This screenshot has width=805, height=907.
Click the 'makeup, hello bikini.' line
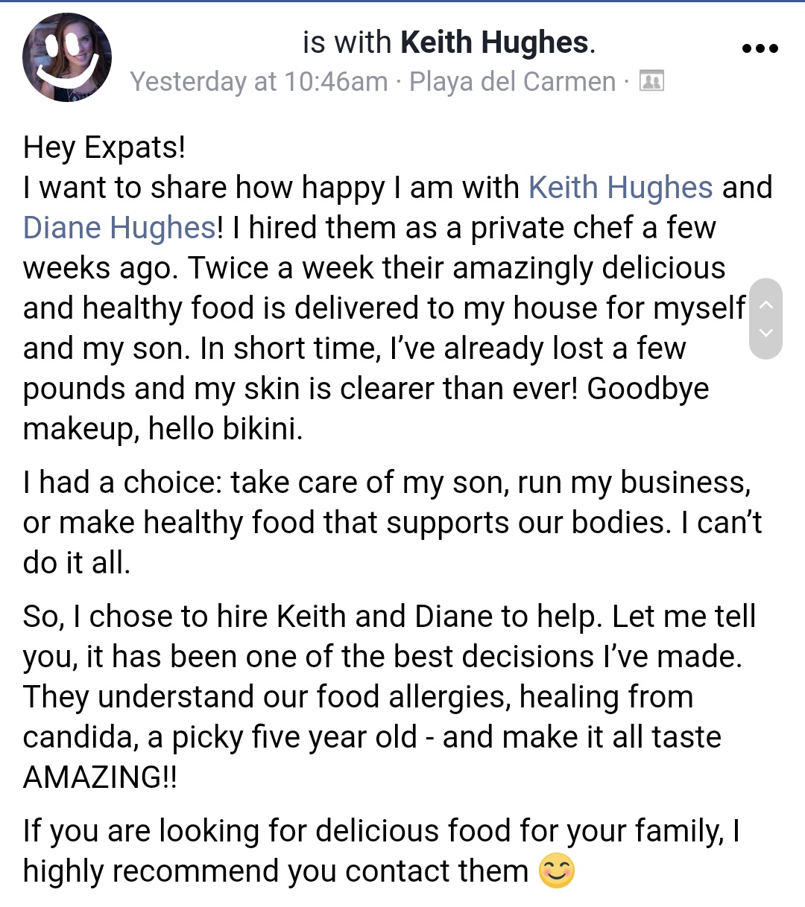click(163, 429)
